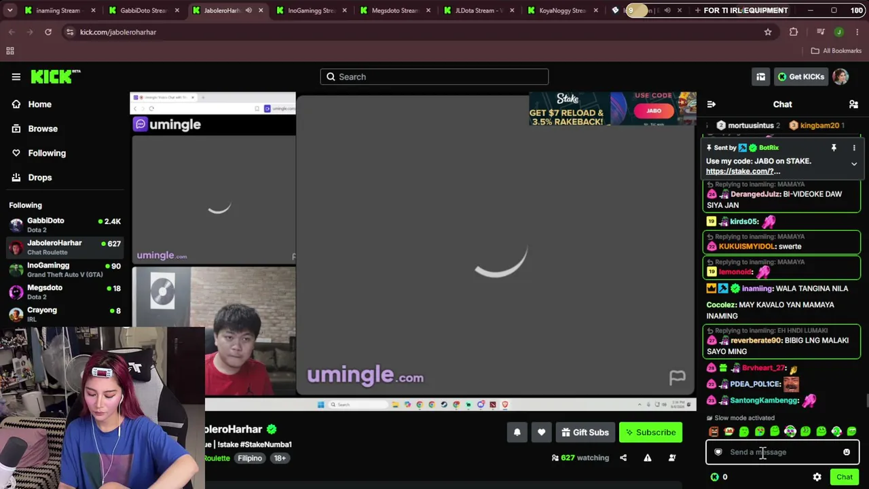The height and width of the screenshot is (489, 869).
Task: Open the browser extensions menu
Action: [794, 32]
